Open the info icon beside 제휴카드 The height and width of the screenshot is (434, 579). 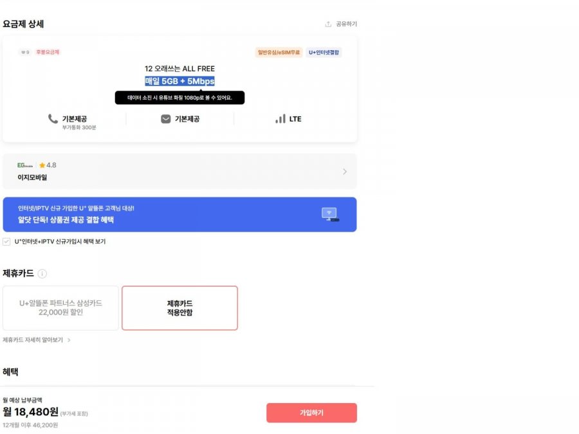pos(42,273)
